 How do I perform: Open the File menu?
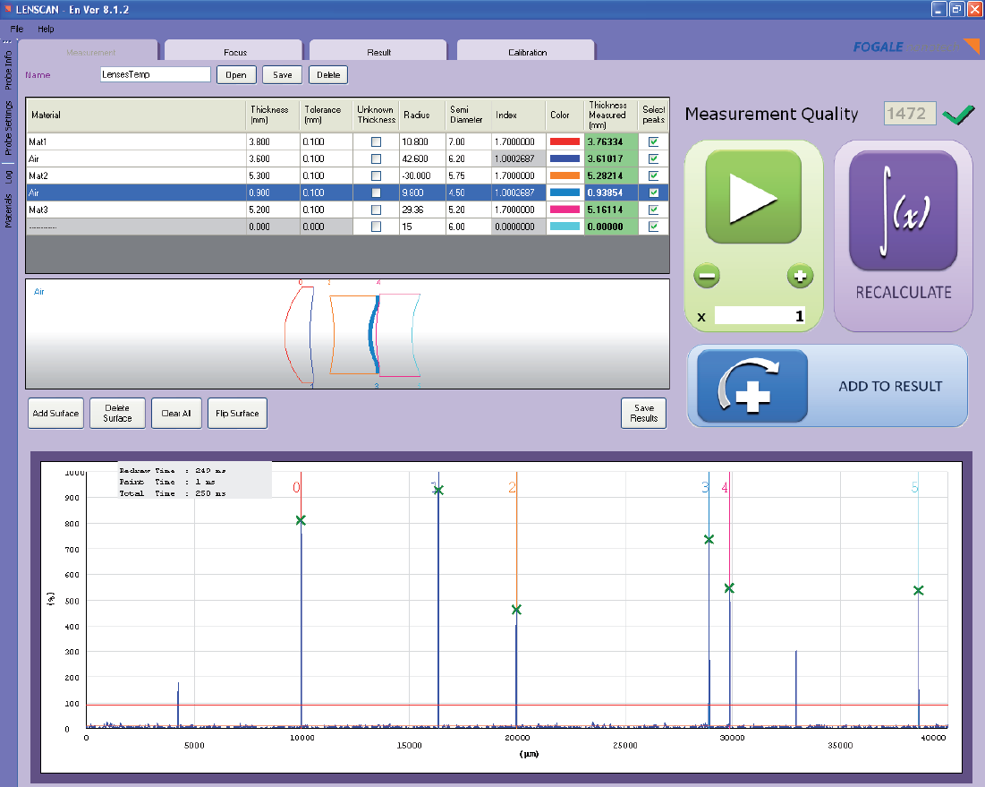pyautogui.click(x=15, y=28)
